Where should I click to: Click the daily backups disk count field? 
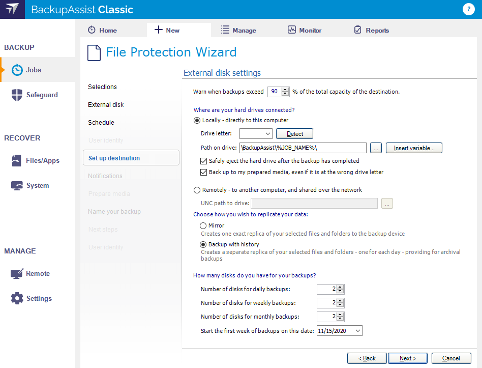point(327,289)
